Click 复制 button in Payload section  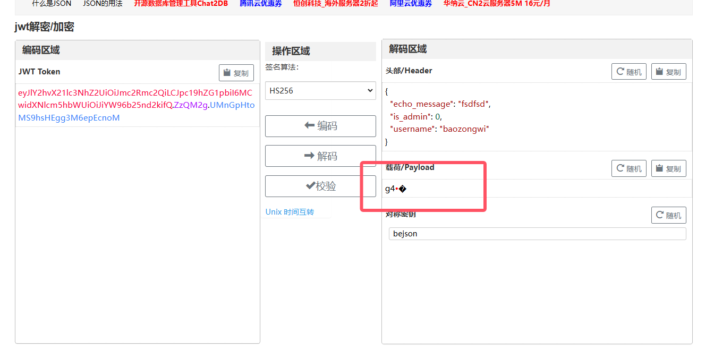pyautogui.click(x=669, y=168)
